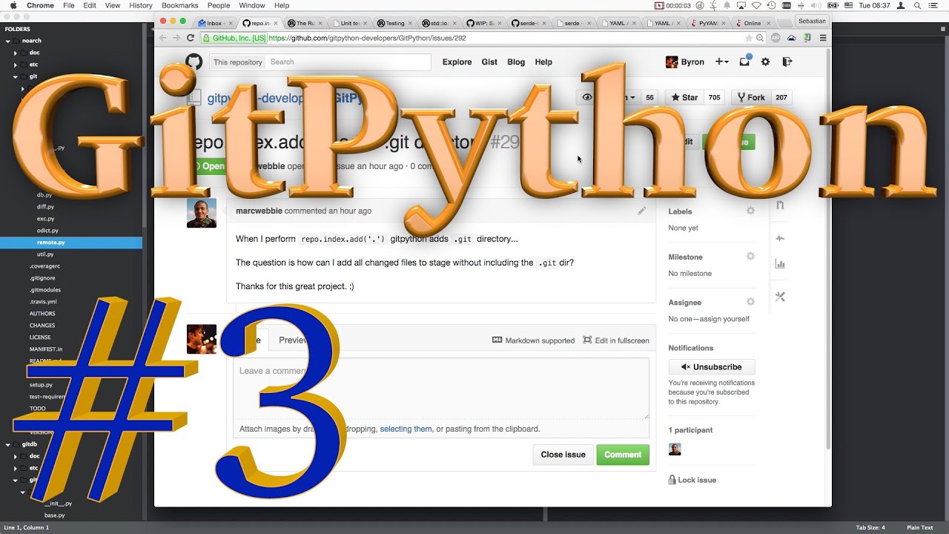Click the Unsubscribe button
This screenshot has height=534, width=949.
click(x=712, y=367)
